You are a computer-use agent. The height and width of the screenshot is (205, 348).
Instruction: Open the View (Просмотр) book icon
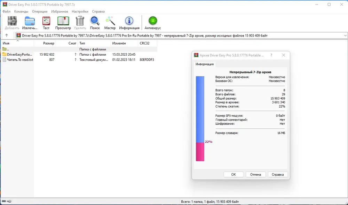(63, 23)
